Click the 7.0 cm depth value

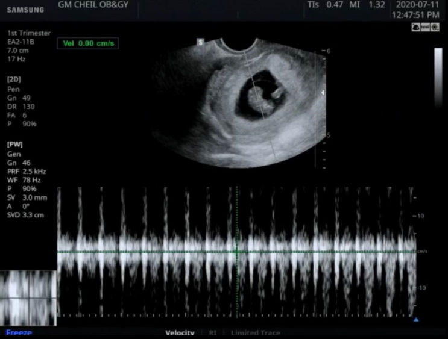(18, 51)
